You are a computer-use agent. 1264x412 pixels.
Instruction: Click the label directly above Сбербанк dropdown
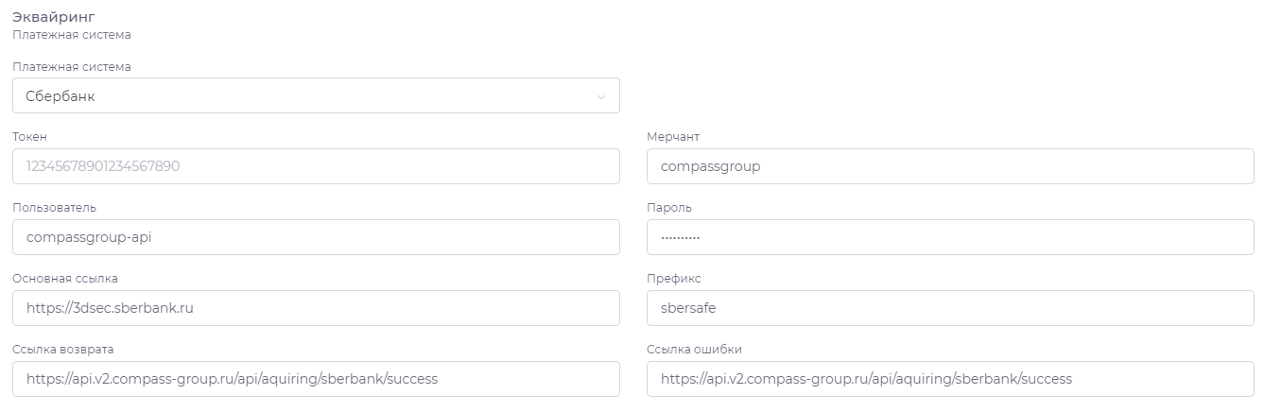coord(72,67)
